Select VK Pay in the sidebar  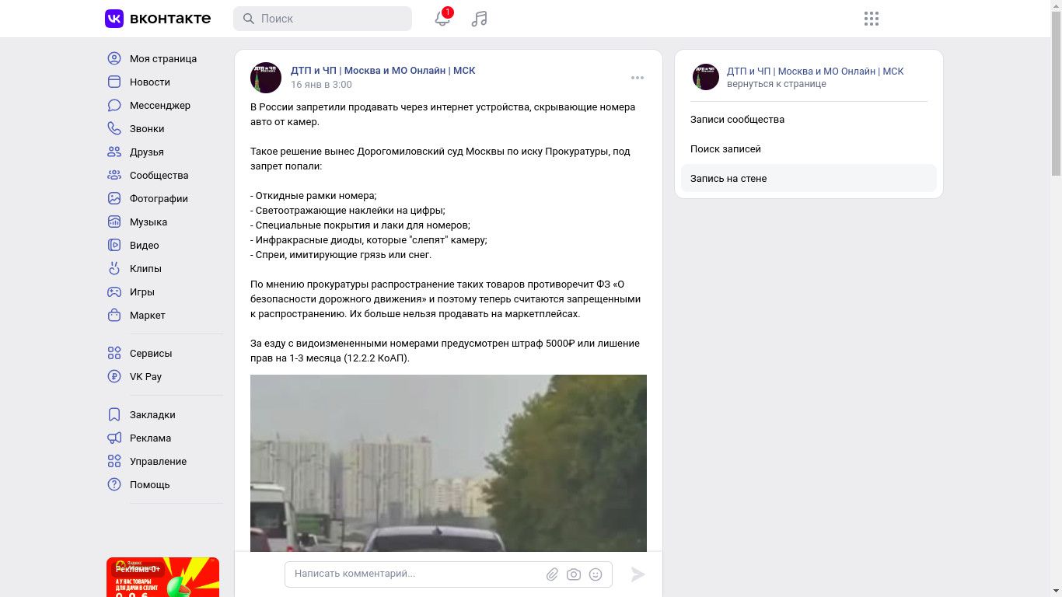tap(145, 376)
